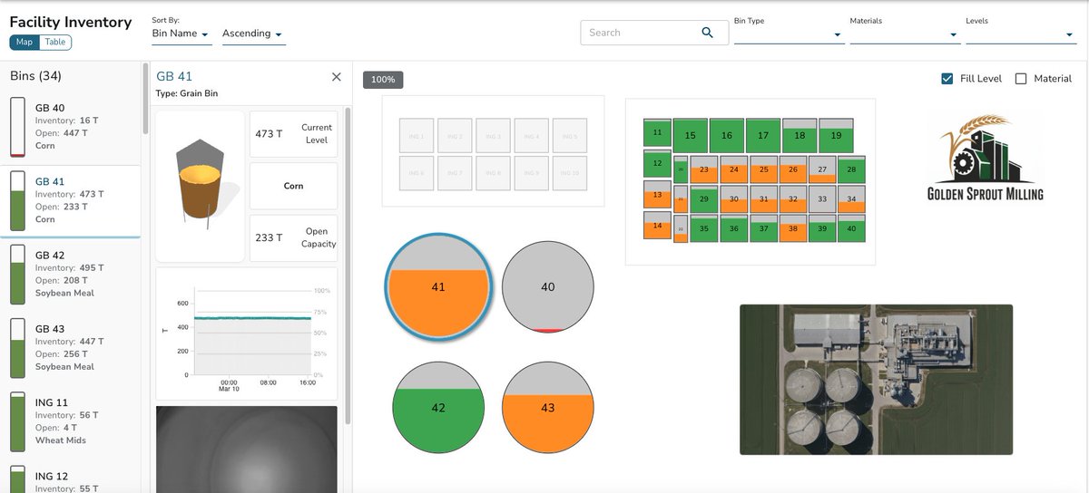The image size is (1089, 493).
Task: Click the inventory level history chart
Action: pyautogui.click(x=247, y=333)
